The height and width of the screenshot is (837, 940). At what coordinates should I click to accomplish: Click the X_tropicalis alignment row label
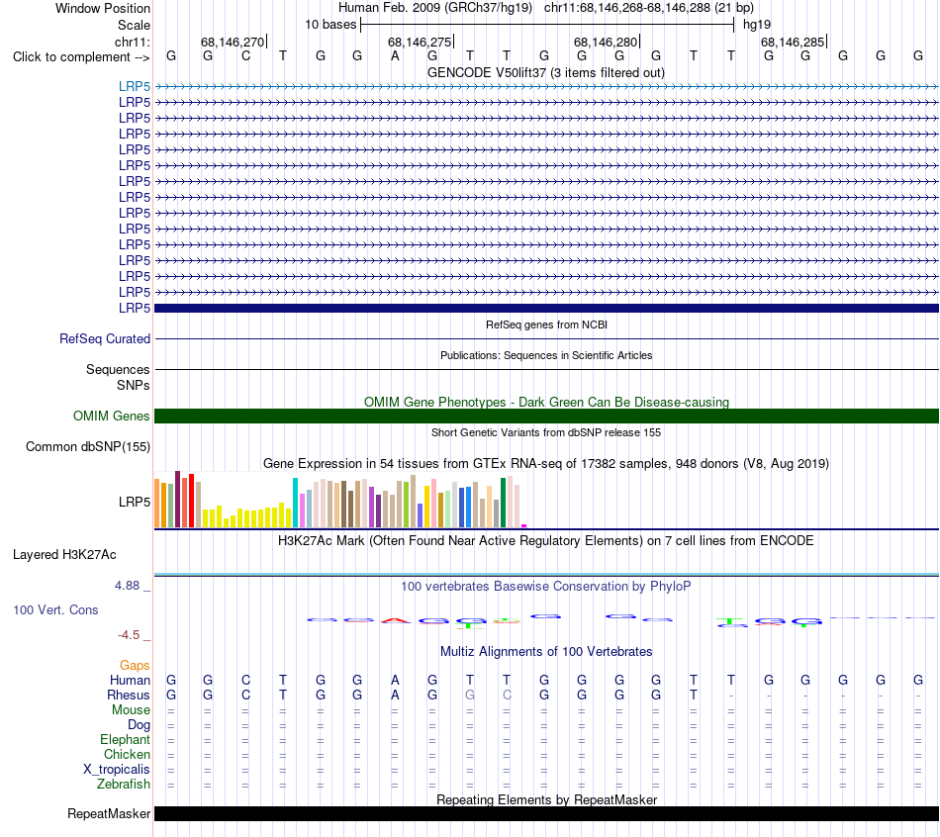click(x=117, y=770)
